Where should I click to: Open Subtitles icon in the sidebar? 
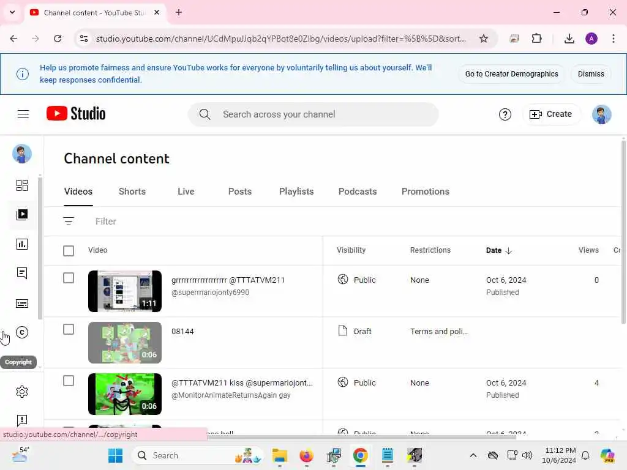pyautogui.click(x=22, y=304)
